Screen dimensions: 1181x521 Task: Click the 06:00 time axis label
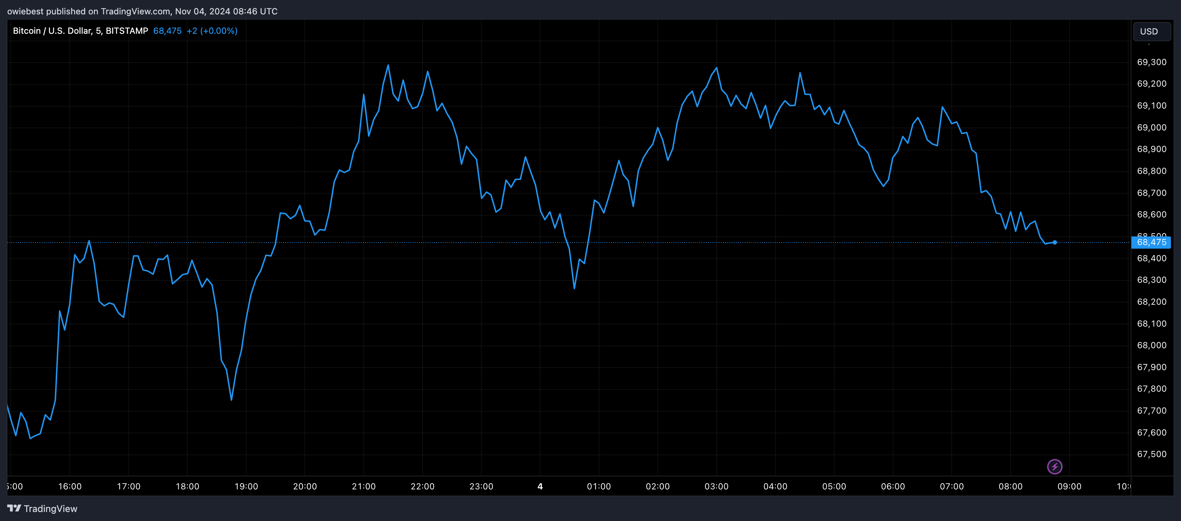893,486
